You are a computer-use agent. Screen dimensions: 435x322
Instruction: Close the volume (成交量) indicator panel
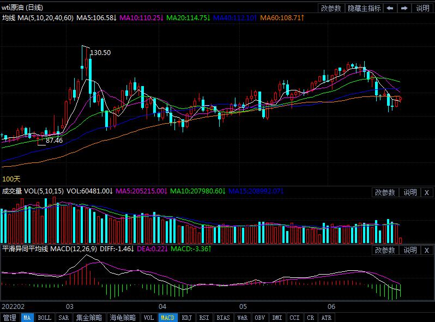coord(426,192)
